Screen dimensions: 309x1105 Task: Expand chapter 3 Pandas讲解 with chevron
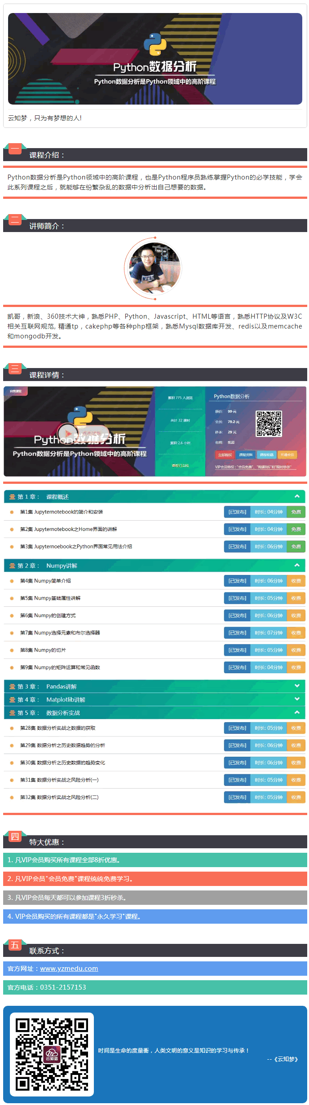point(297,686)
